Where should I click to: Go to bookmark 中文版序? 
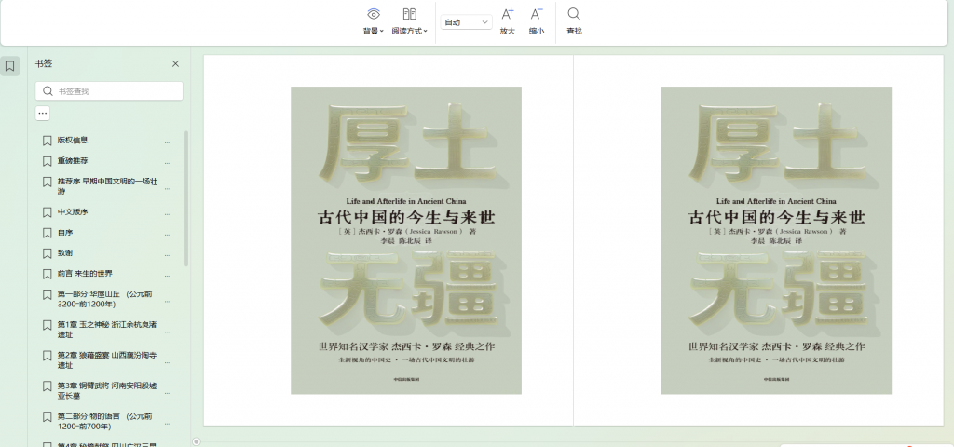pos(73,212)
